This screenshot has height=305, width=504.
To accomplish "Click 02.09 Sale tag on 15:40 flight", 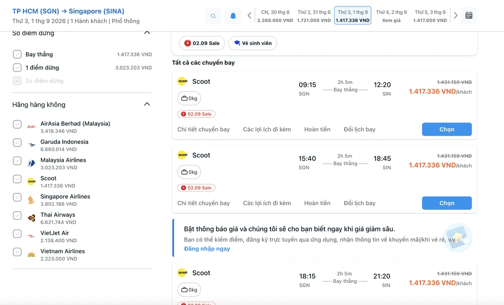I will pyautogui.click(x=196, y=188).
